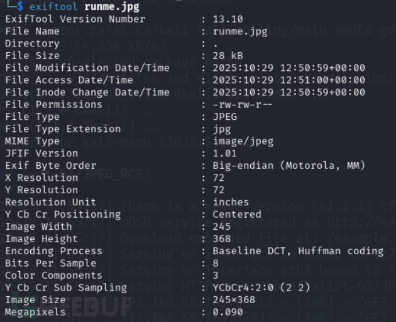Click the Image Width value 245
Image resolution: width=396 pixels, height=322 pixels.
tap(221, 227)
